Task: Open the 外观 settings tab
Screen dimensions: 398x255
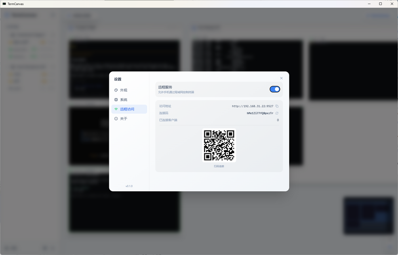Action: [x=129, y=90]
